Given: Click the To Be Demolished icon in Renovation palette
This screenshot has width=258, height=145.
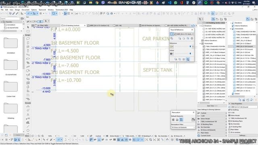Looking at the screenshot, I should (177, 120).
